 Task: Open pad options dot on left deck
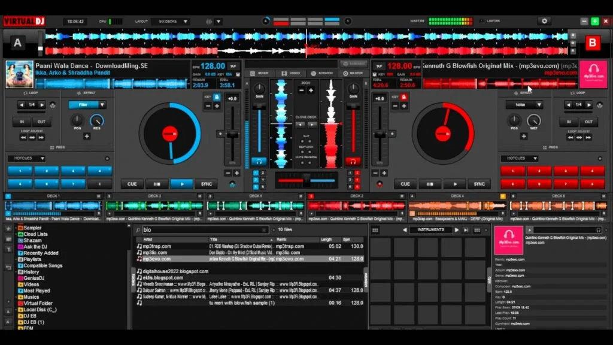[x=107, y=158]
